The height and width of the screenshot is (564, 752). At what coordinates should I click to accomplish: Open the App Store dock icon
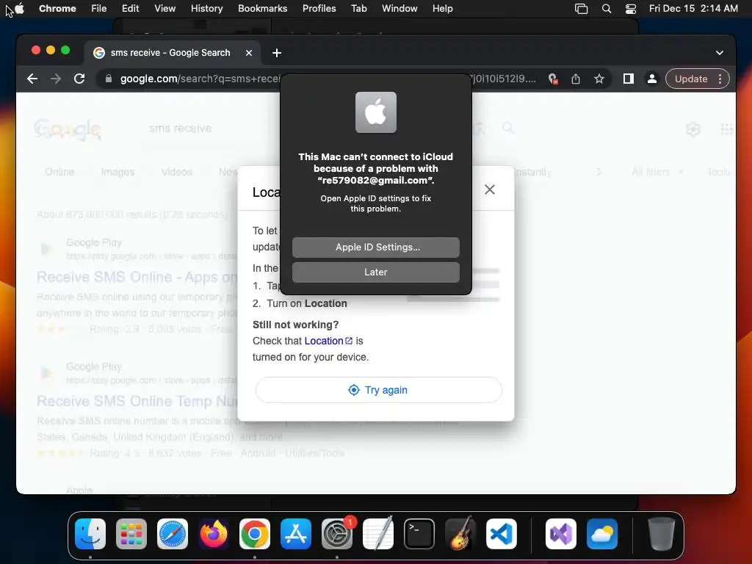click(x=296, y=534)
